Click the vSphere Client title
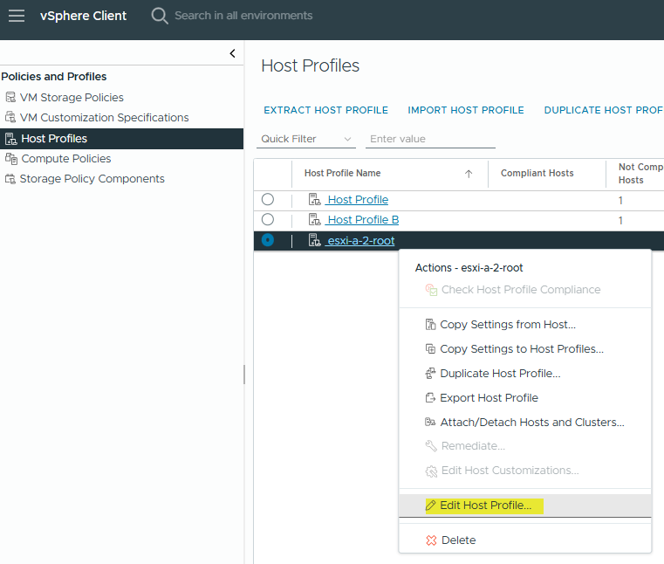664x564 pixels. pyautogui.click(x=83, y=16)
